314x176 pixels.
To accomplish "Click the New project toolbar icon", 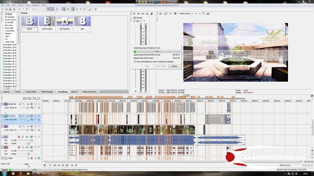I will pyautogui.click(x=2, y=9).
